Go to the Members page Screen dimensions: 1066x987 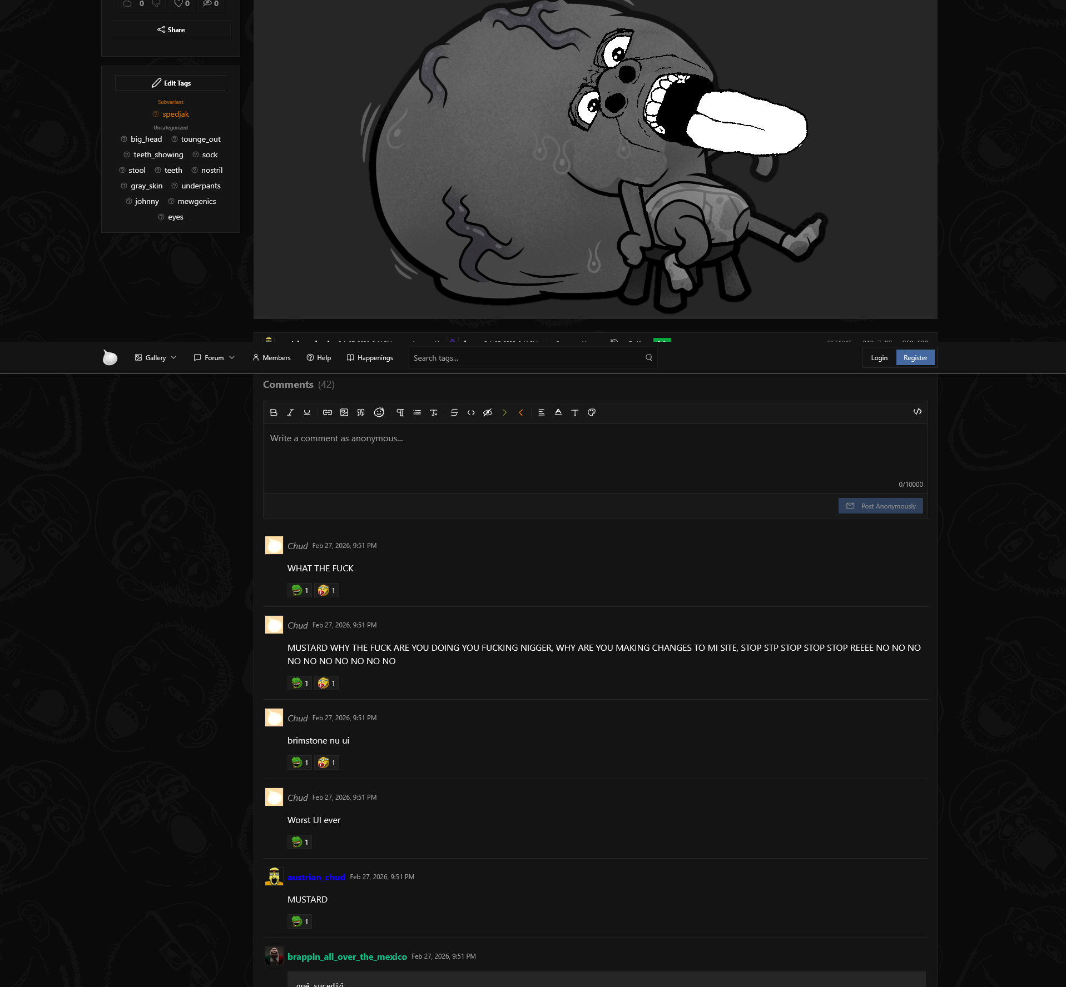click(x=271, y=358)
